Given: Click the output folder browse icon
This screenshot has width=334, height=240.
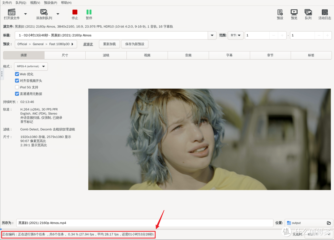Looking at the screenshot, I should point(329,223).
